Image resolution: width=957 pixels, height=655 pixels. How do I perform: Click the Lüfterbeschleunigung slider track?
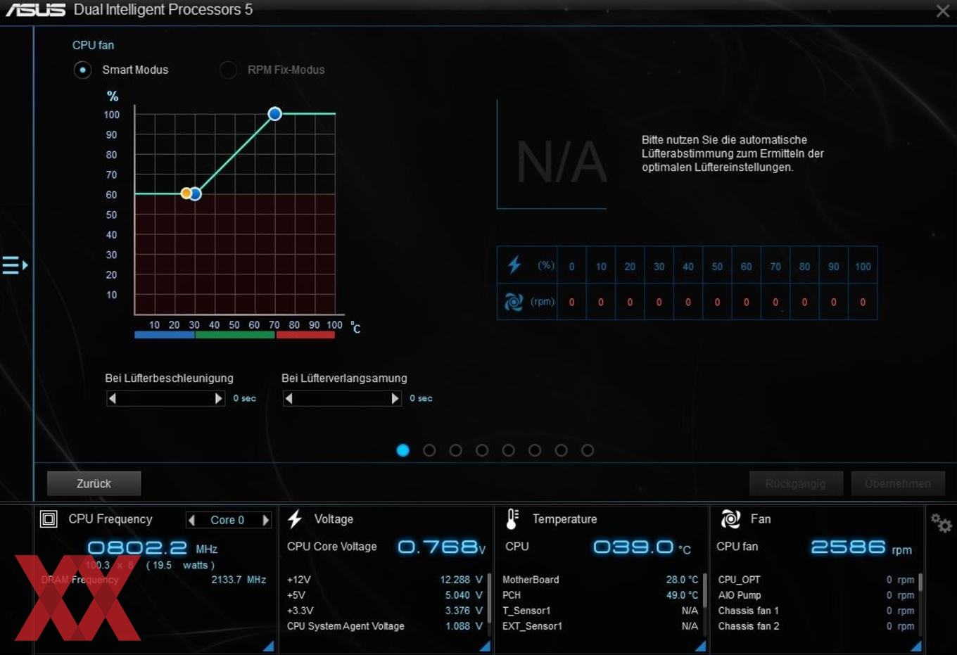coord(165,398)
